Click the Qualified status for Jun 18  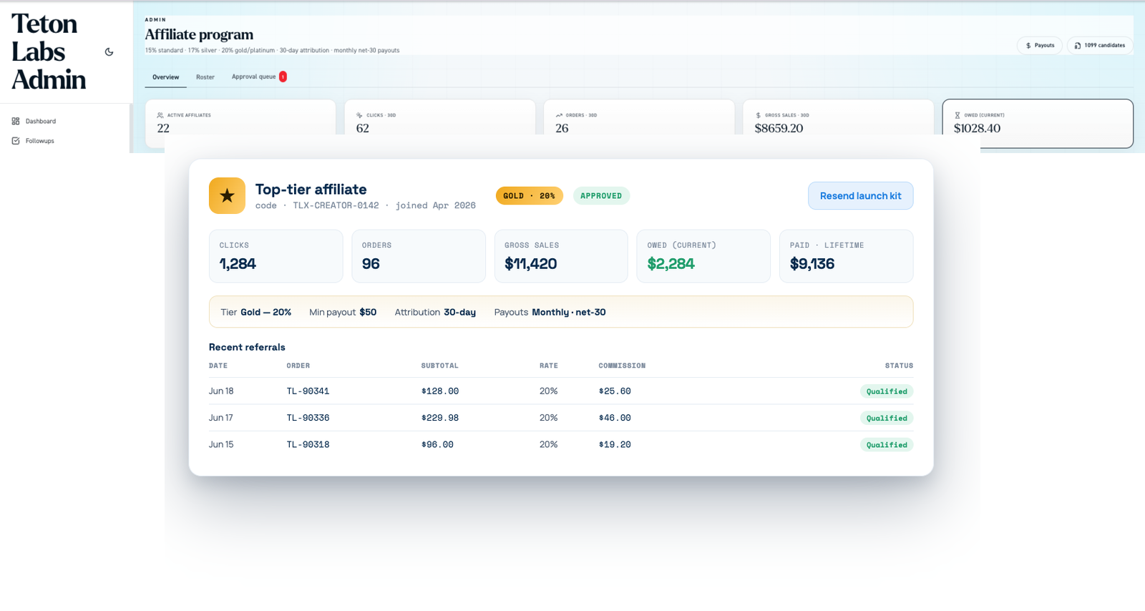click(x=887, y=391)
